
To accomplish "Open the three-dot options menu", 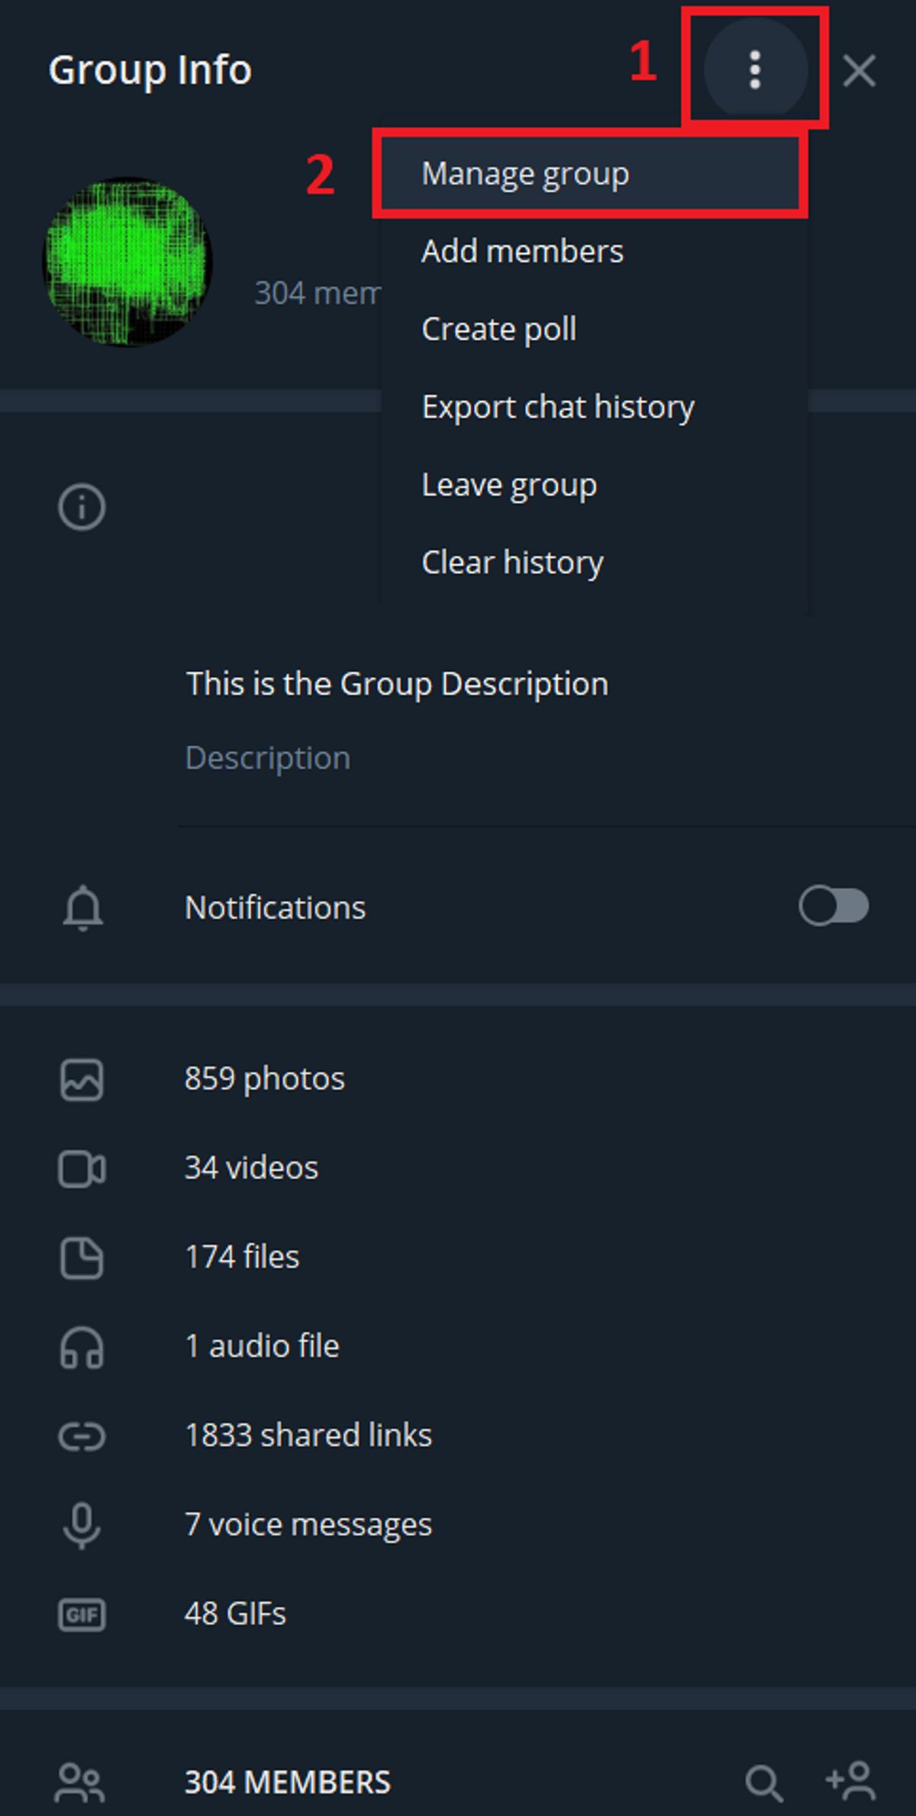I will coord(755,70).
